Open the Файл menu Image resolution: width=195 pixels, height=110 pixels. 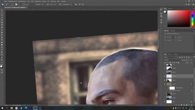(6, 1)
